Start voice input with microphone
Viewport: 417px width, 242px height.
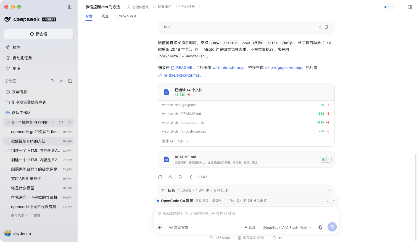(x=320, y=227)
